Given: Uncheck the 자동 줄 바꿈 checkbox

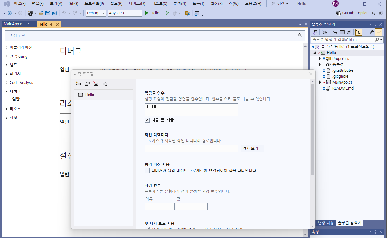Looking at the screenshot, I should pyautogui.click(x=147, y=120).
